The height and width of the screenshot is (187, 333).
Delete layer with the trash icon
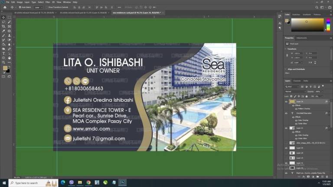[x=327, y=177]
